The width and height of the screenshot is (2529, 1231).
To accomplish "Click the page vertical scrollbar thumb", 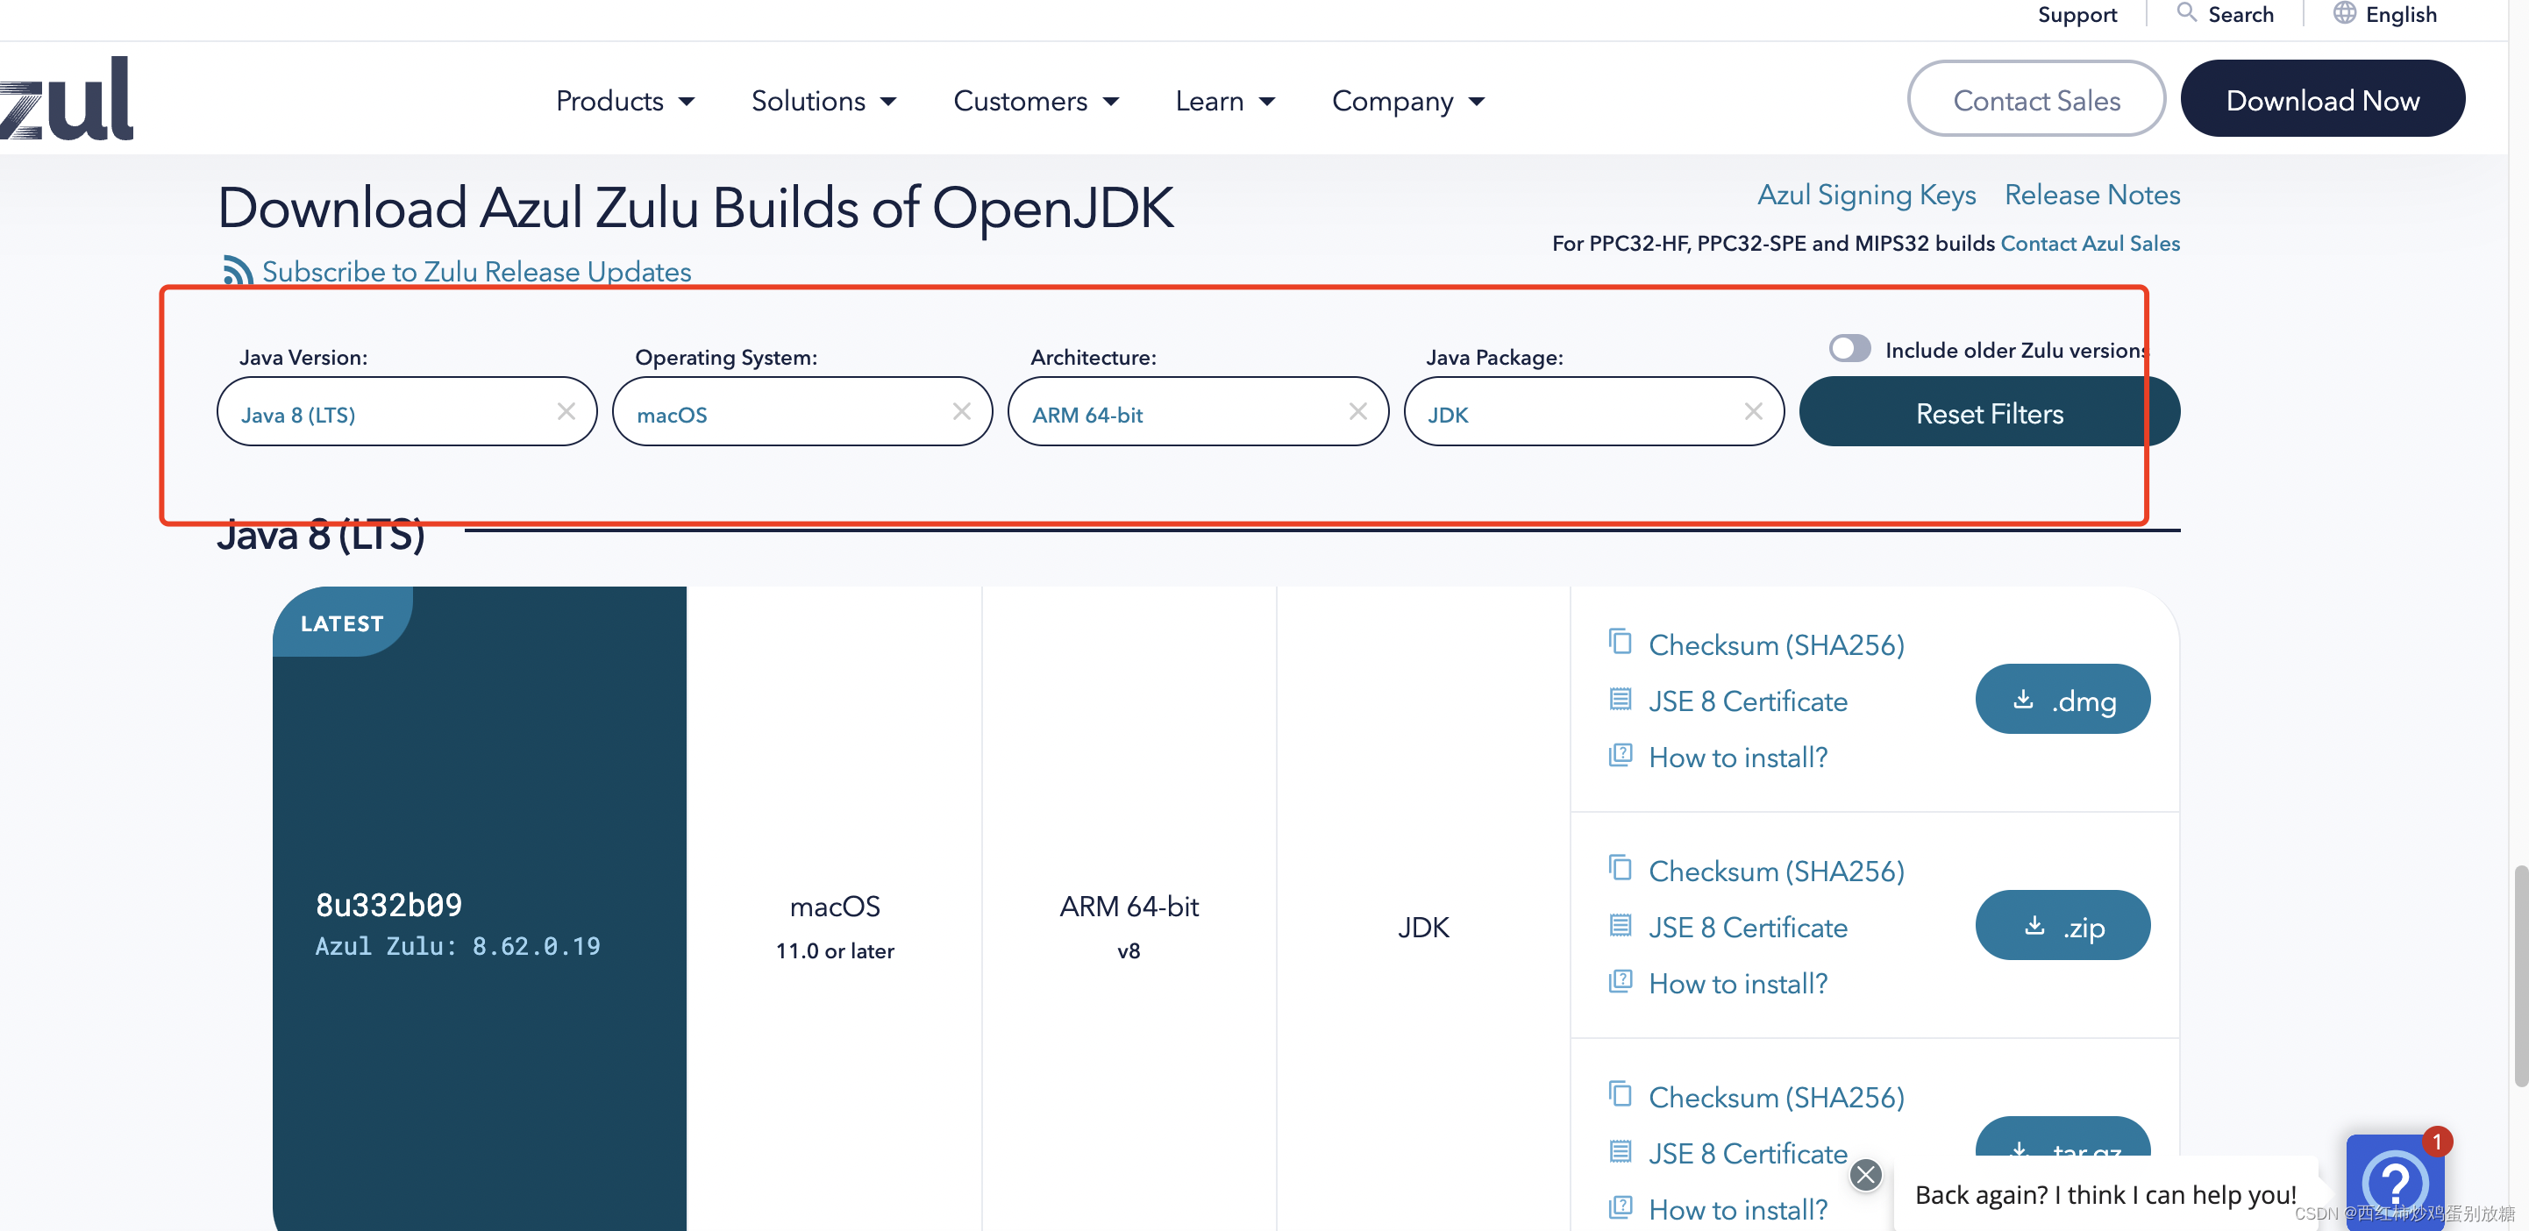I will pyautogui.click(x=2520, y=976).
